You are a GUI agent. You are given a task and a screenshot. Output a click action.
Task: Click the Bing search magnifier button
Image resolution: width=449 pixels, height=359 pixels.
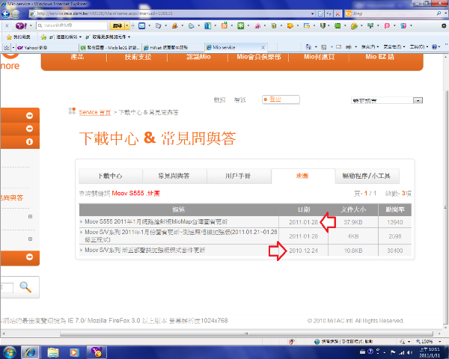pos(439,13)
